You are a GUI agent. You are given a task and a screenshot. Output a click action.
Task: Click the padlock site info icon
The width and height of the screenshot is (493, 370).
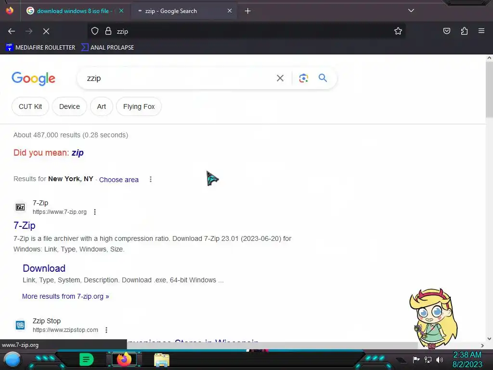click(x=108, y=31)
